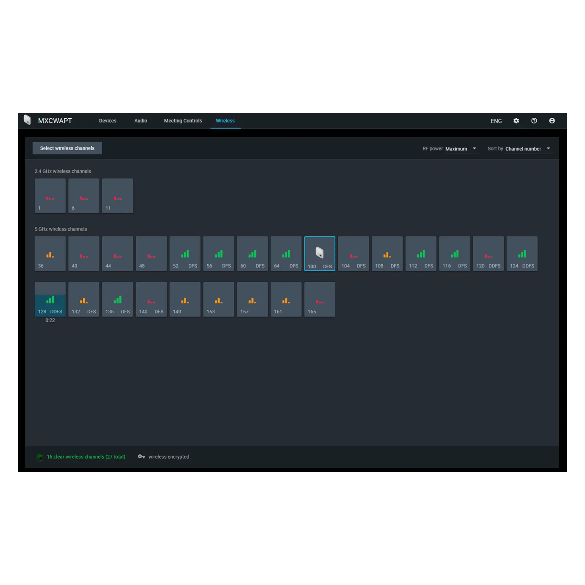585x585 pixels.
Task: Select channel 52 DFS tile
Action: pos(185,253)
